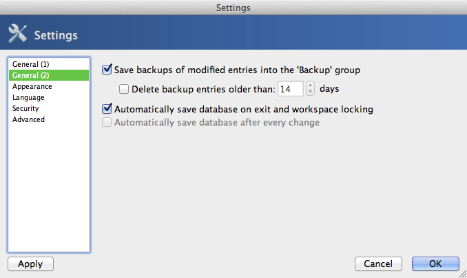The width and height of the screenshot is (467, 278).
Task: Toggle 'Save backups of modified entries' checkbox
Action: [107, 70]
